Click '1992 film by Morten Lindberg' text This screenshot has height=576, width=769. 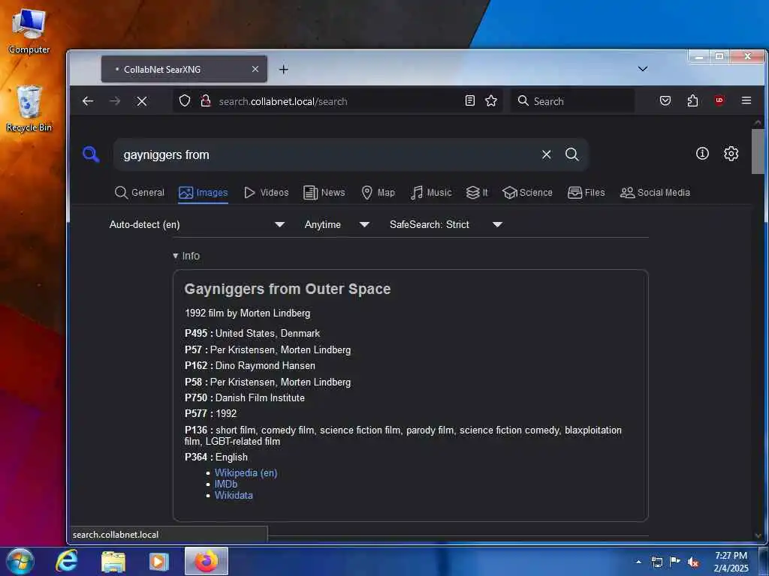tap(248, 313)
